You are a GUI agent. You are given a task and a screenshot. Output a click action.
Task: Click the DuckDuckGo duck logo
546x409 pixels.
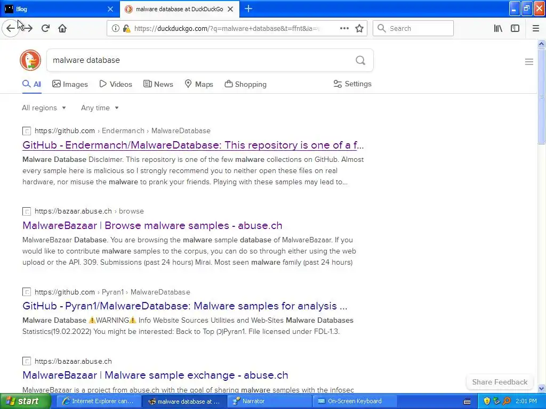coord(30,60)
